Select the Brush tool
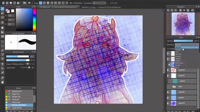This screenshot has height=112, width=200. (x=2, y=9)
